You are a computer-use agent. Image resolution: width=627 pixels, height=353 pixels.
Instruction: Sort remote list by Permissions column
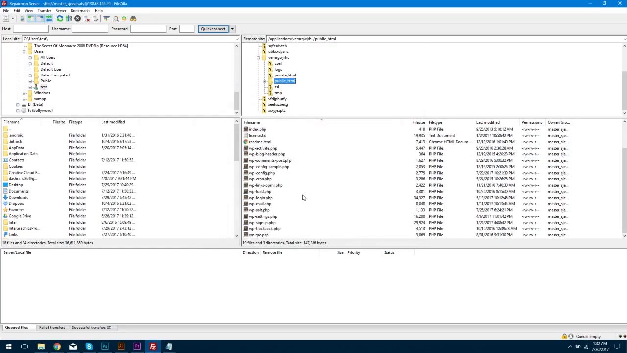click(531, 122)
